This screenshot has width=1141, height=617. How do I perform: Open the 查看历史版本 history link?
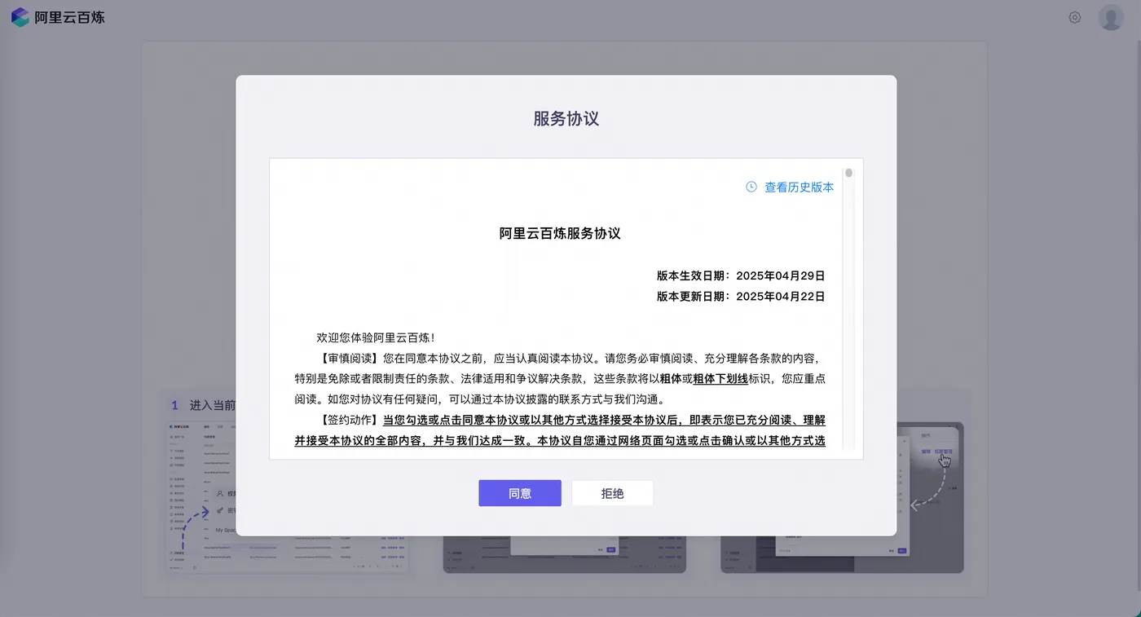pyautogui.click(x=799, y=187)
